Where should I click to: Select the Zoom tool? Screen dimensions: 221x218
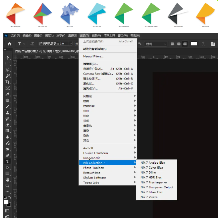(8, 186)
